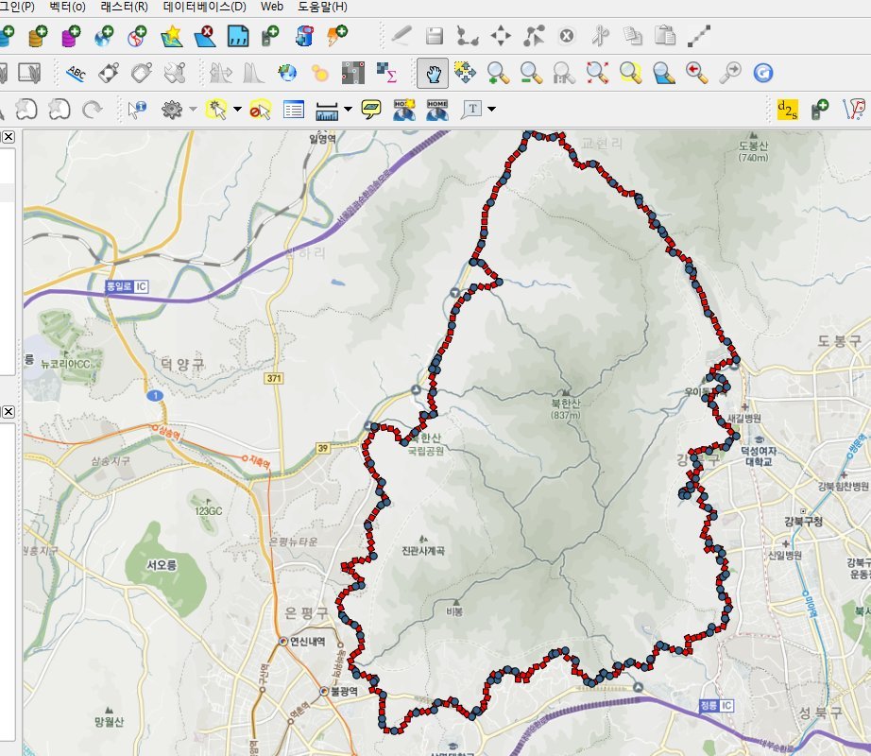Select the pan map hand tool
This screenshot has height=756, width=871.
coord(433,73)
